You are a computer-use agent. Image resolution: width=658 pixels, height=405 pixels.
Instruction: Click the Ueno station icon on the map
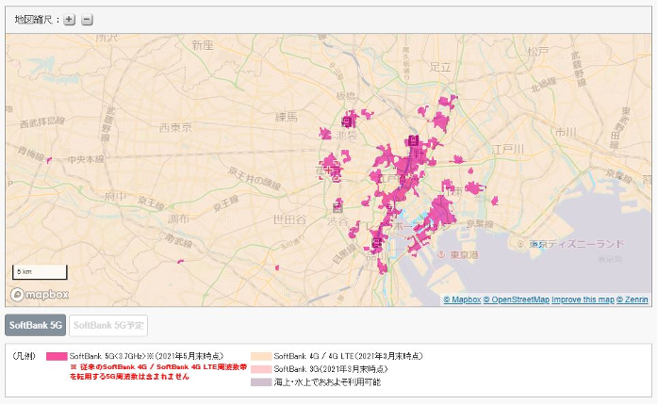click(413, 140)
